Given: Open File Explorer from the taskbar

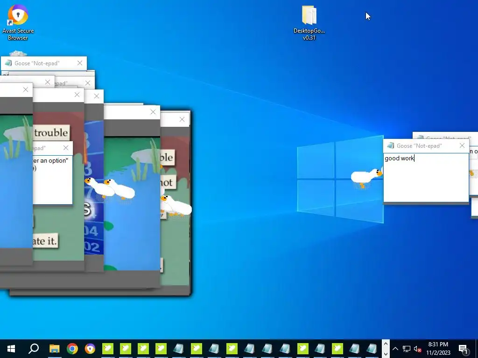Looking at the screenshot, I should pyautogui.click(x=54, y=349).
